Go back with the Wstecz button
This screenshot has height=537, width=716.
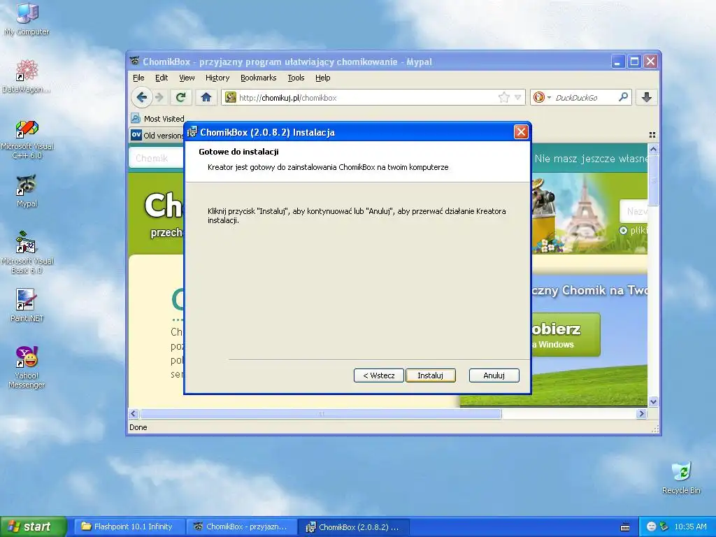378,375
